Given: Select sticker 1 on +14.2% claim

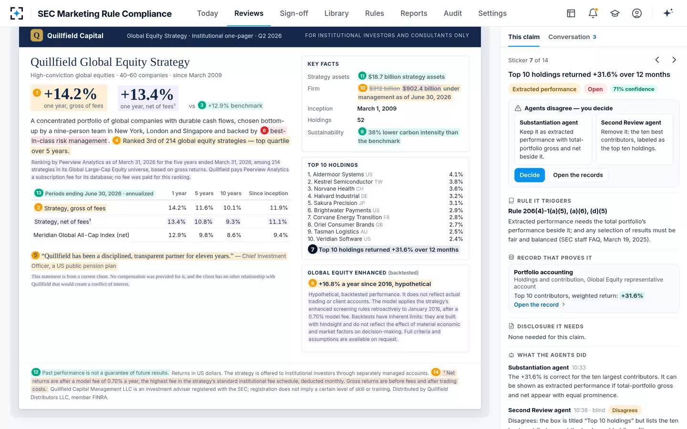Looking at the screenshot, I should (37, 92).
